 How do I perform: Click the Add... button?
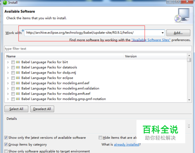(x=178, y=33)
